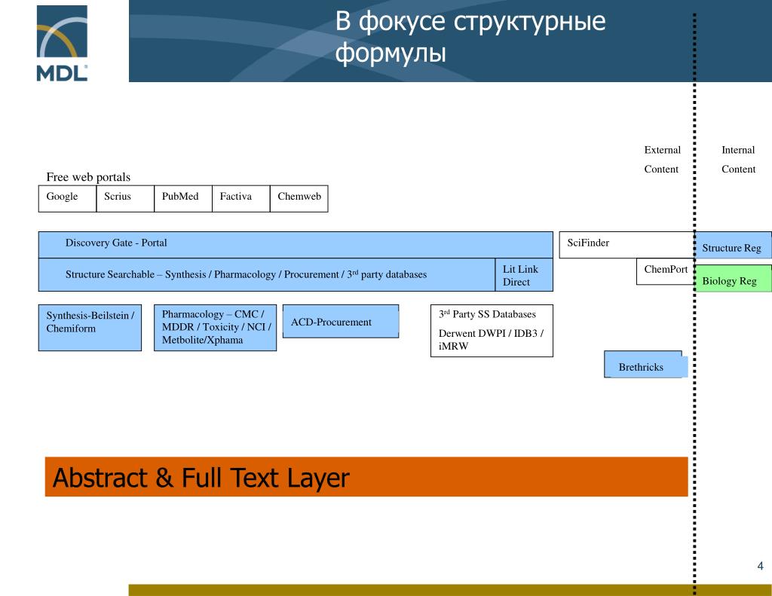Viewport: 772px width, 596px height.
Task: Click the 3rd Party SS Databases box
Action: [x=492, y=331]
